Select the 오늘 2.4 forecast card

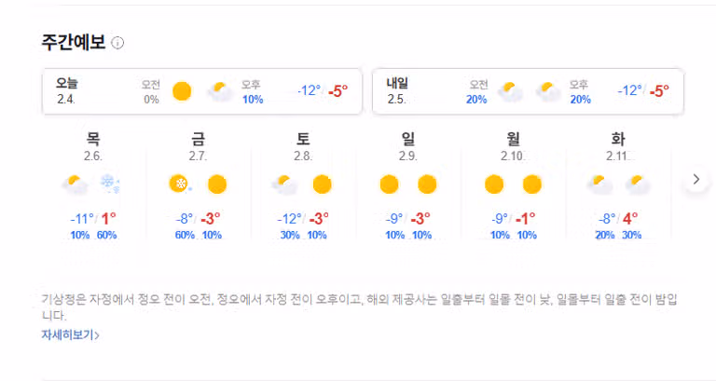pyautogui.click(x=202, y=91)
